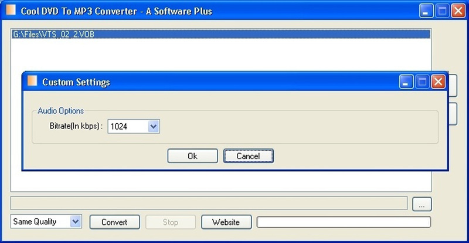Close the Custom Settings dialog
Screen dimensions: 469x243
pos(438,82)
